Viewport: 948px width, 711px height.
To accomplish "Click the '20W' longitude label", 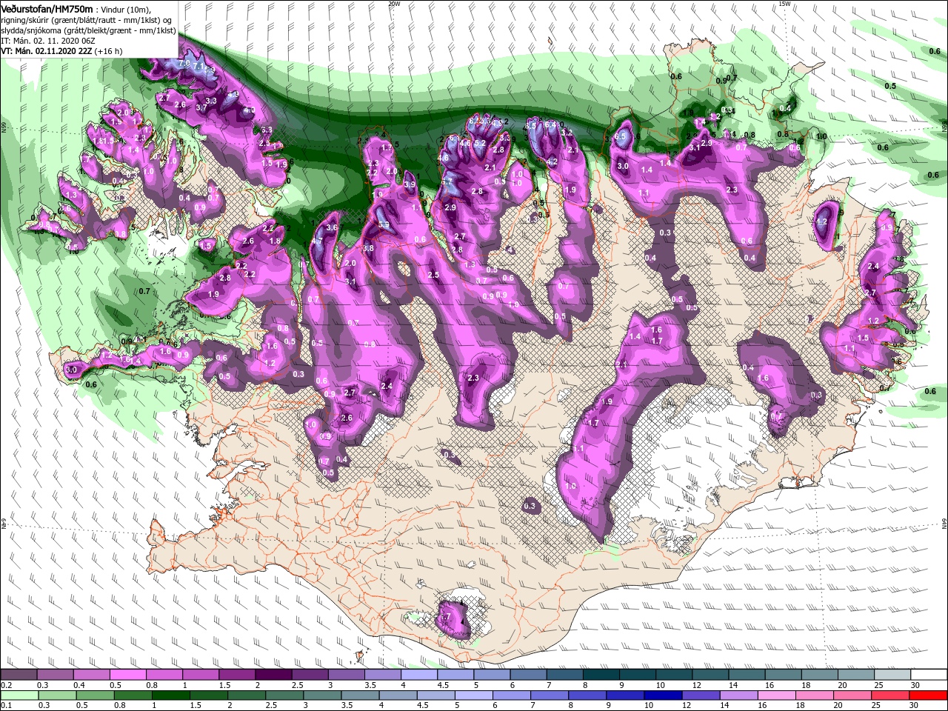I will pos(394,3).
